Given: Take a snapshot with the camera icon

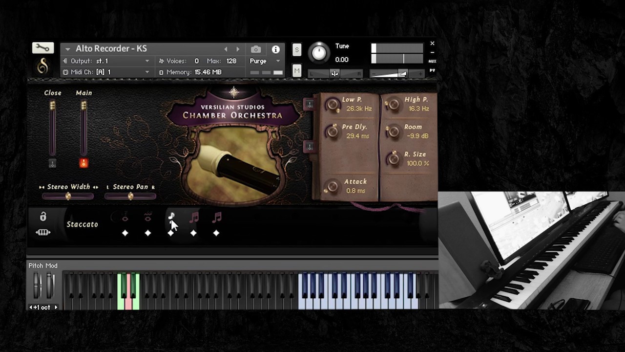Looking at the screenshot, I should click(x=256, y=49).
